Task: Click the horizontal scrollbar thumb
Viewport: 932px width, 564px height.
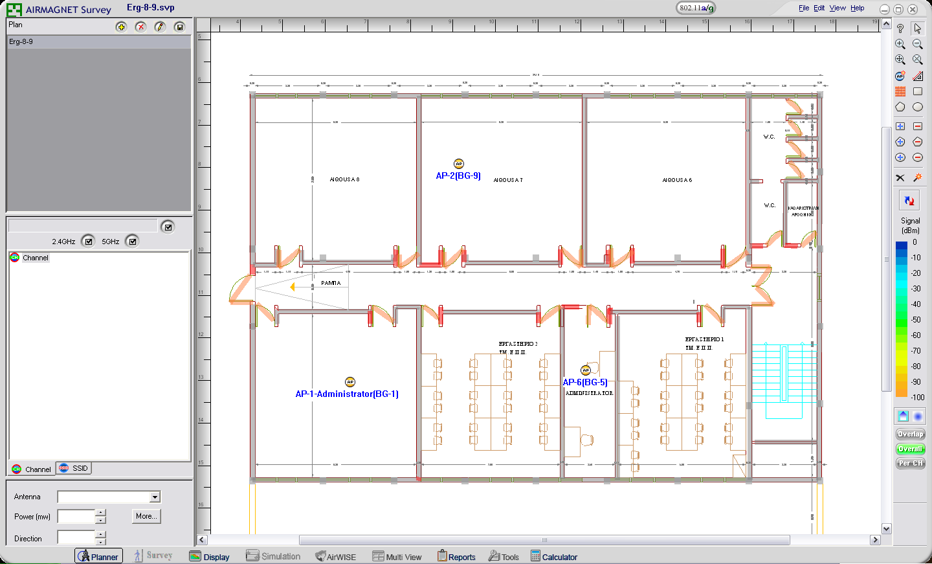Action: 544,540
